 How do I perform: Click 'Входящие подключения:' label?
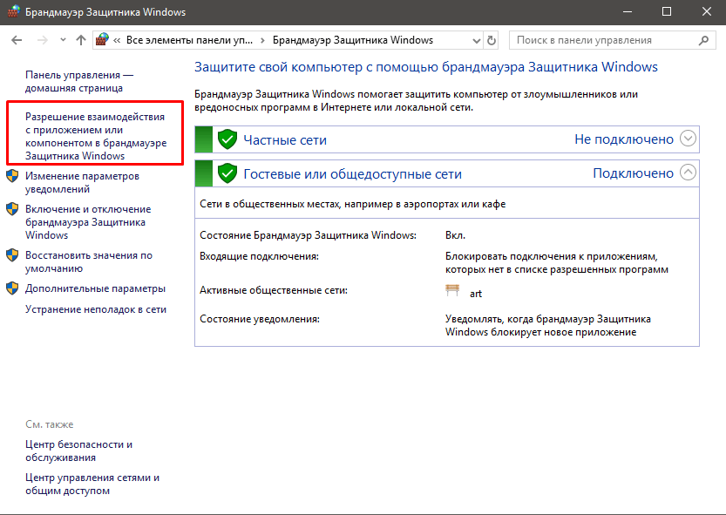pos(260,256)
